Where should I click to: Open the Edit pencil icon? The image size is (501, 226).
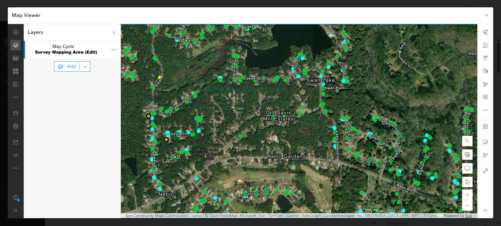pos(485,142)
